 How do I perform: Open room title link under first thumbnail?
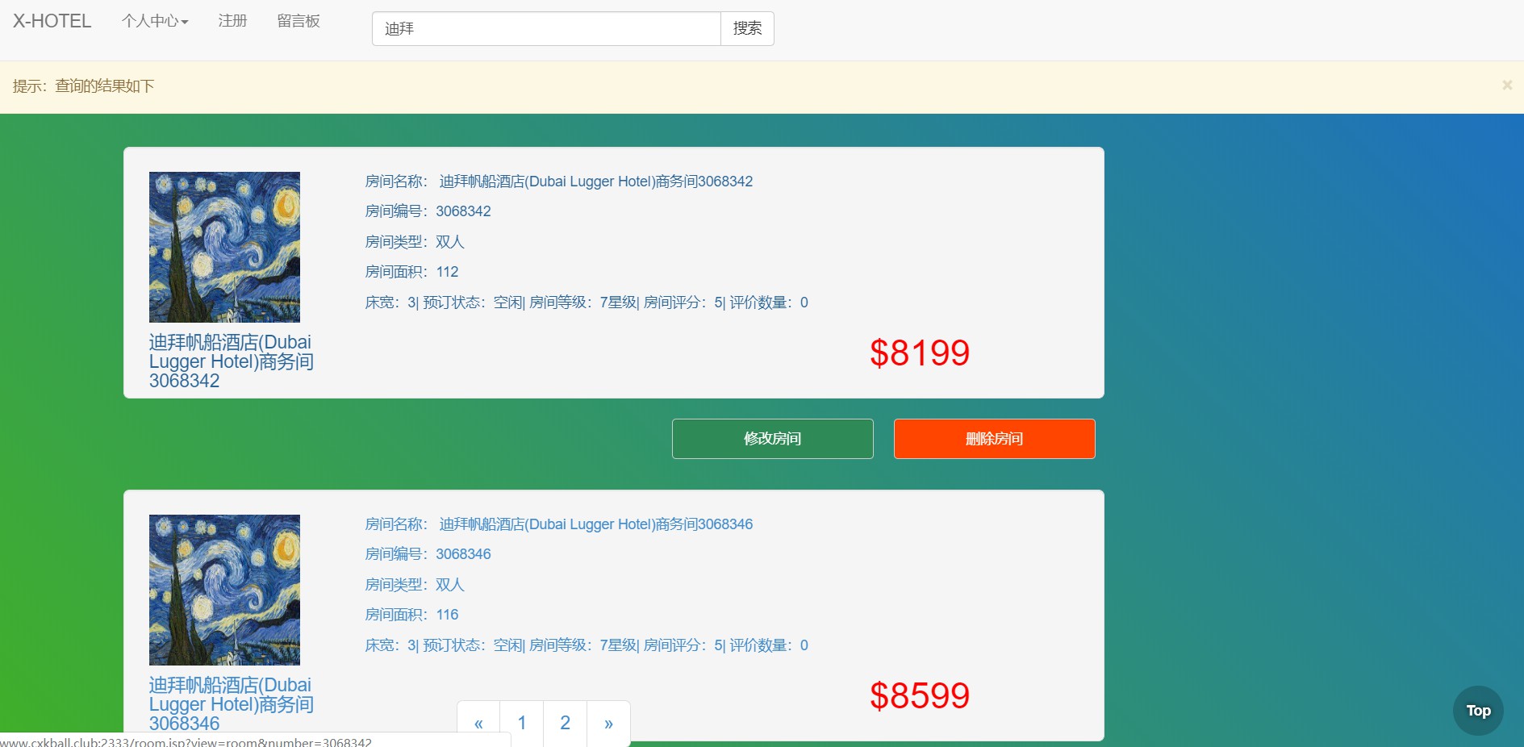click(x=231, y=361)
